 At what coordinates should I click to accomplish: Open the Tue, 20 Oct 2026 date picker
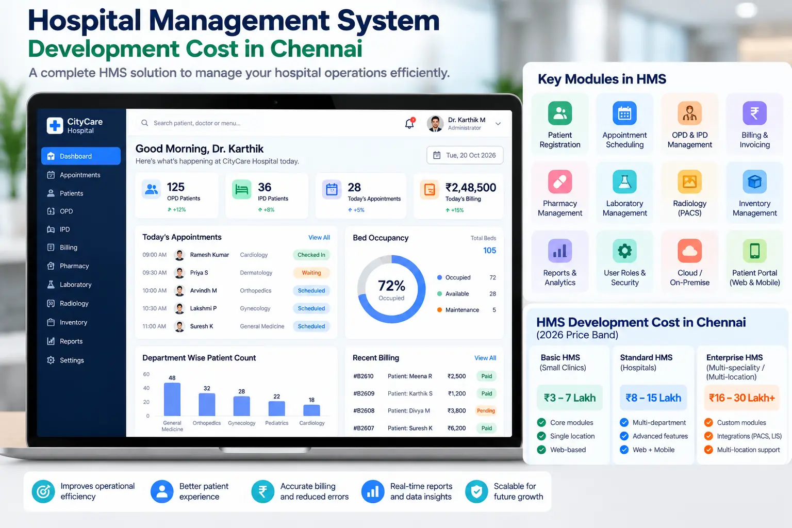[x=465, y=155]
